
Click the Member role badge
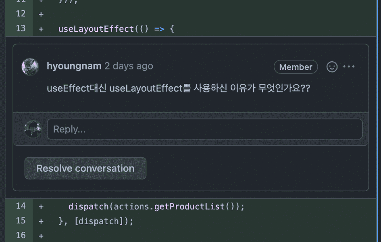pyautogui.click(x=296, y=67)
